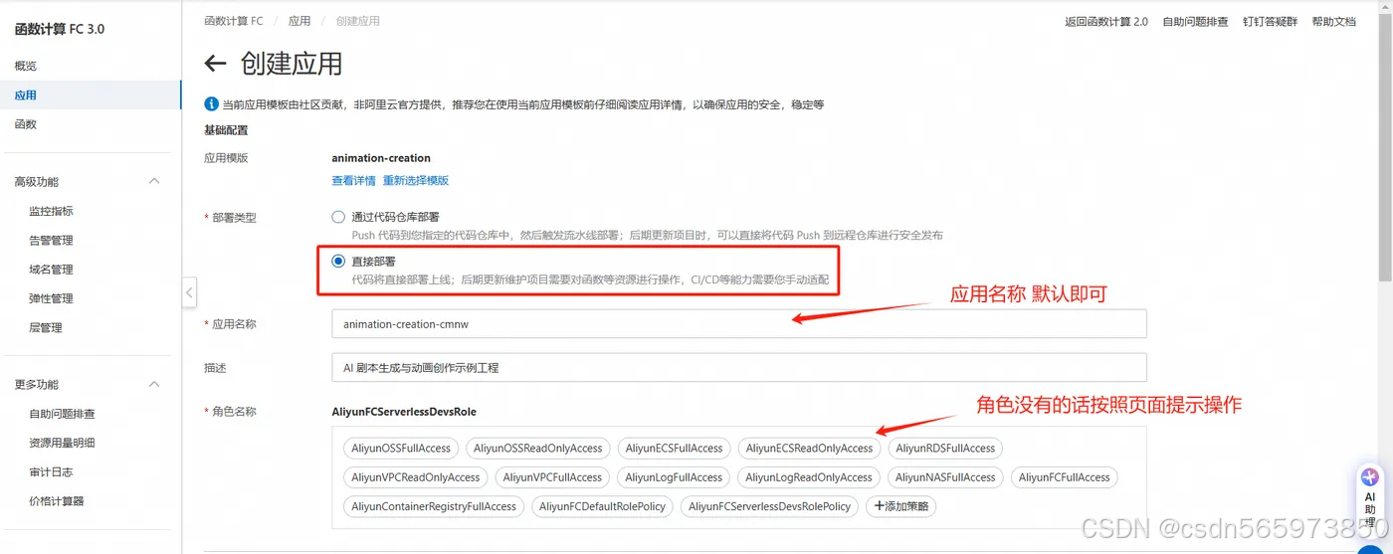This screenshot has height=554, width=1393.
Task: Open 价格计算器 menu item
Action: [57, 501]
